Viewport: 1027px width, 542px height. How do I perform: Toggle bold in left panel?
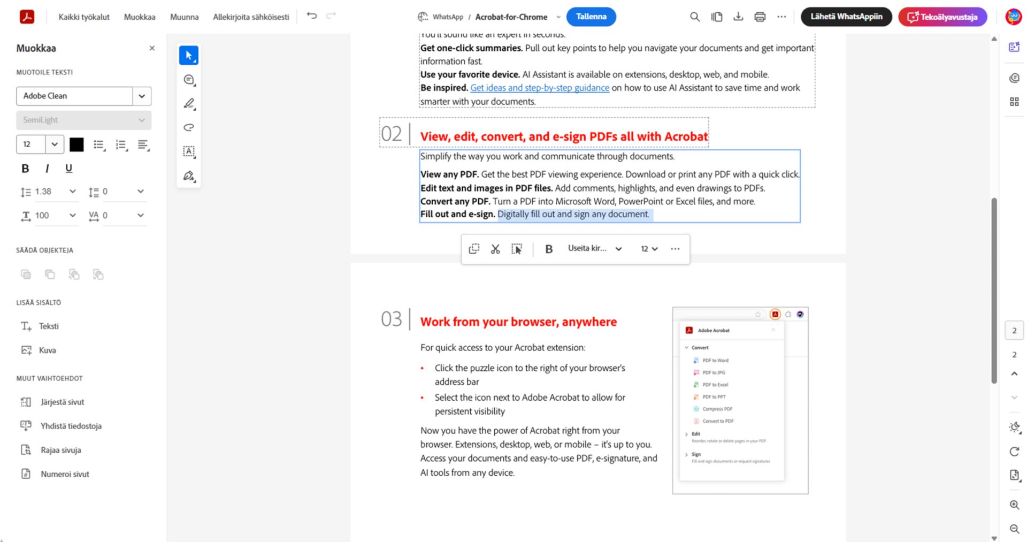pyautogui.click(x=25, y=169)
